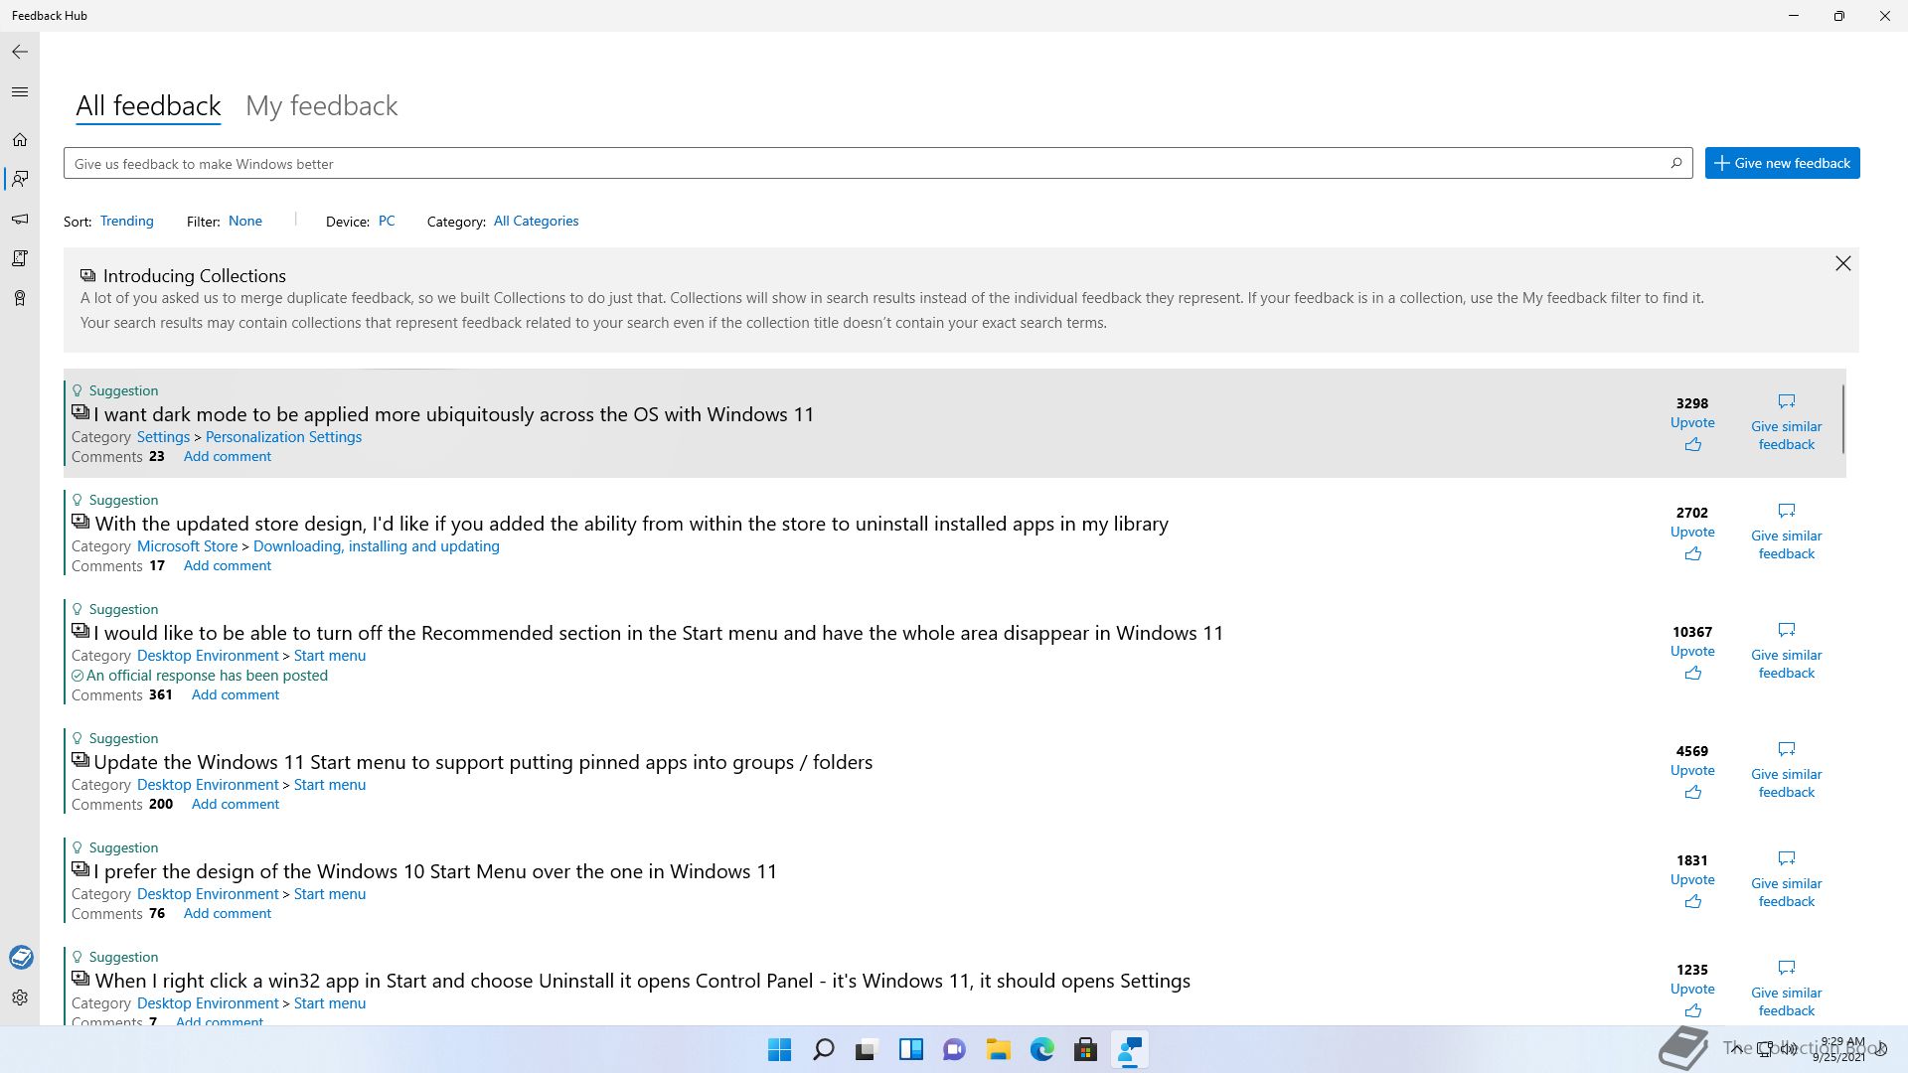Viewport: 1908px width, 1073px height.
Task: Open win32 Uninstall Control Panel suggestion
Action: [642, 981]
